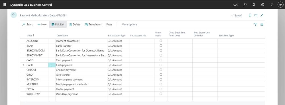Open Pmt. Export Line Definition header

pyautogui.click(x=202, y=34)
